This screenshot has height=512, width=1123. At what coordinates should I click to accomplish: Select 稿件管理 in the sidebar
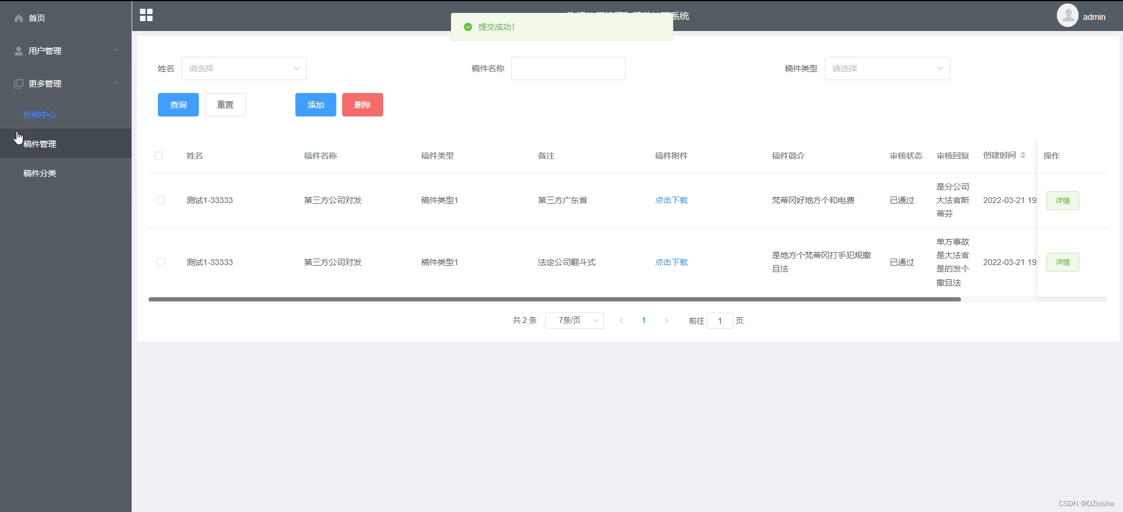(x=66, y=143)
